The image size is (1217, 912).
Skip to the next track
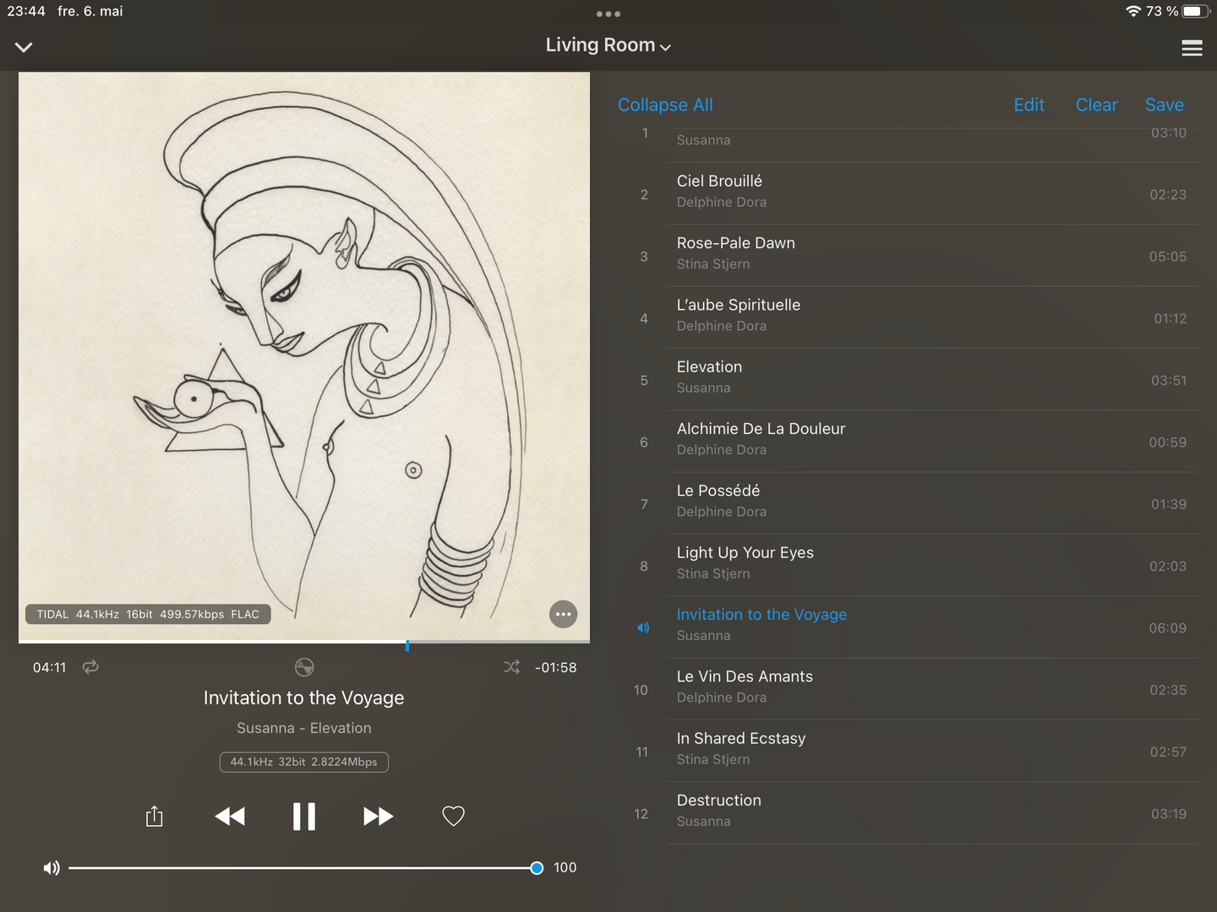tap(378, 816)
